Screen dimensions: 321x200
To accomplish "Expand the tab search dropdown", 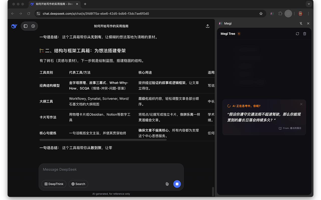I will click(309, 4).
